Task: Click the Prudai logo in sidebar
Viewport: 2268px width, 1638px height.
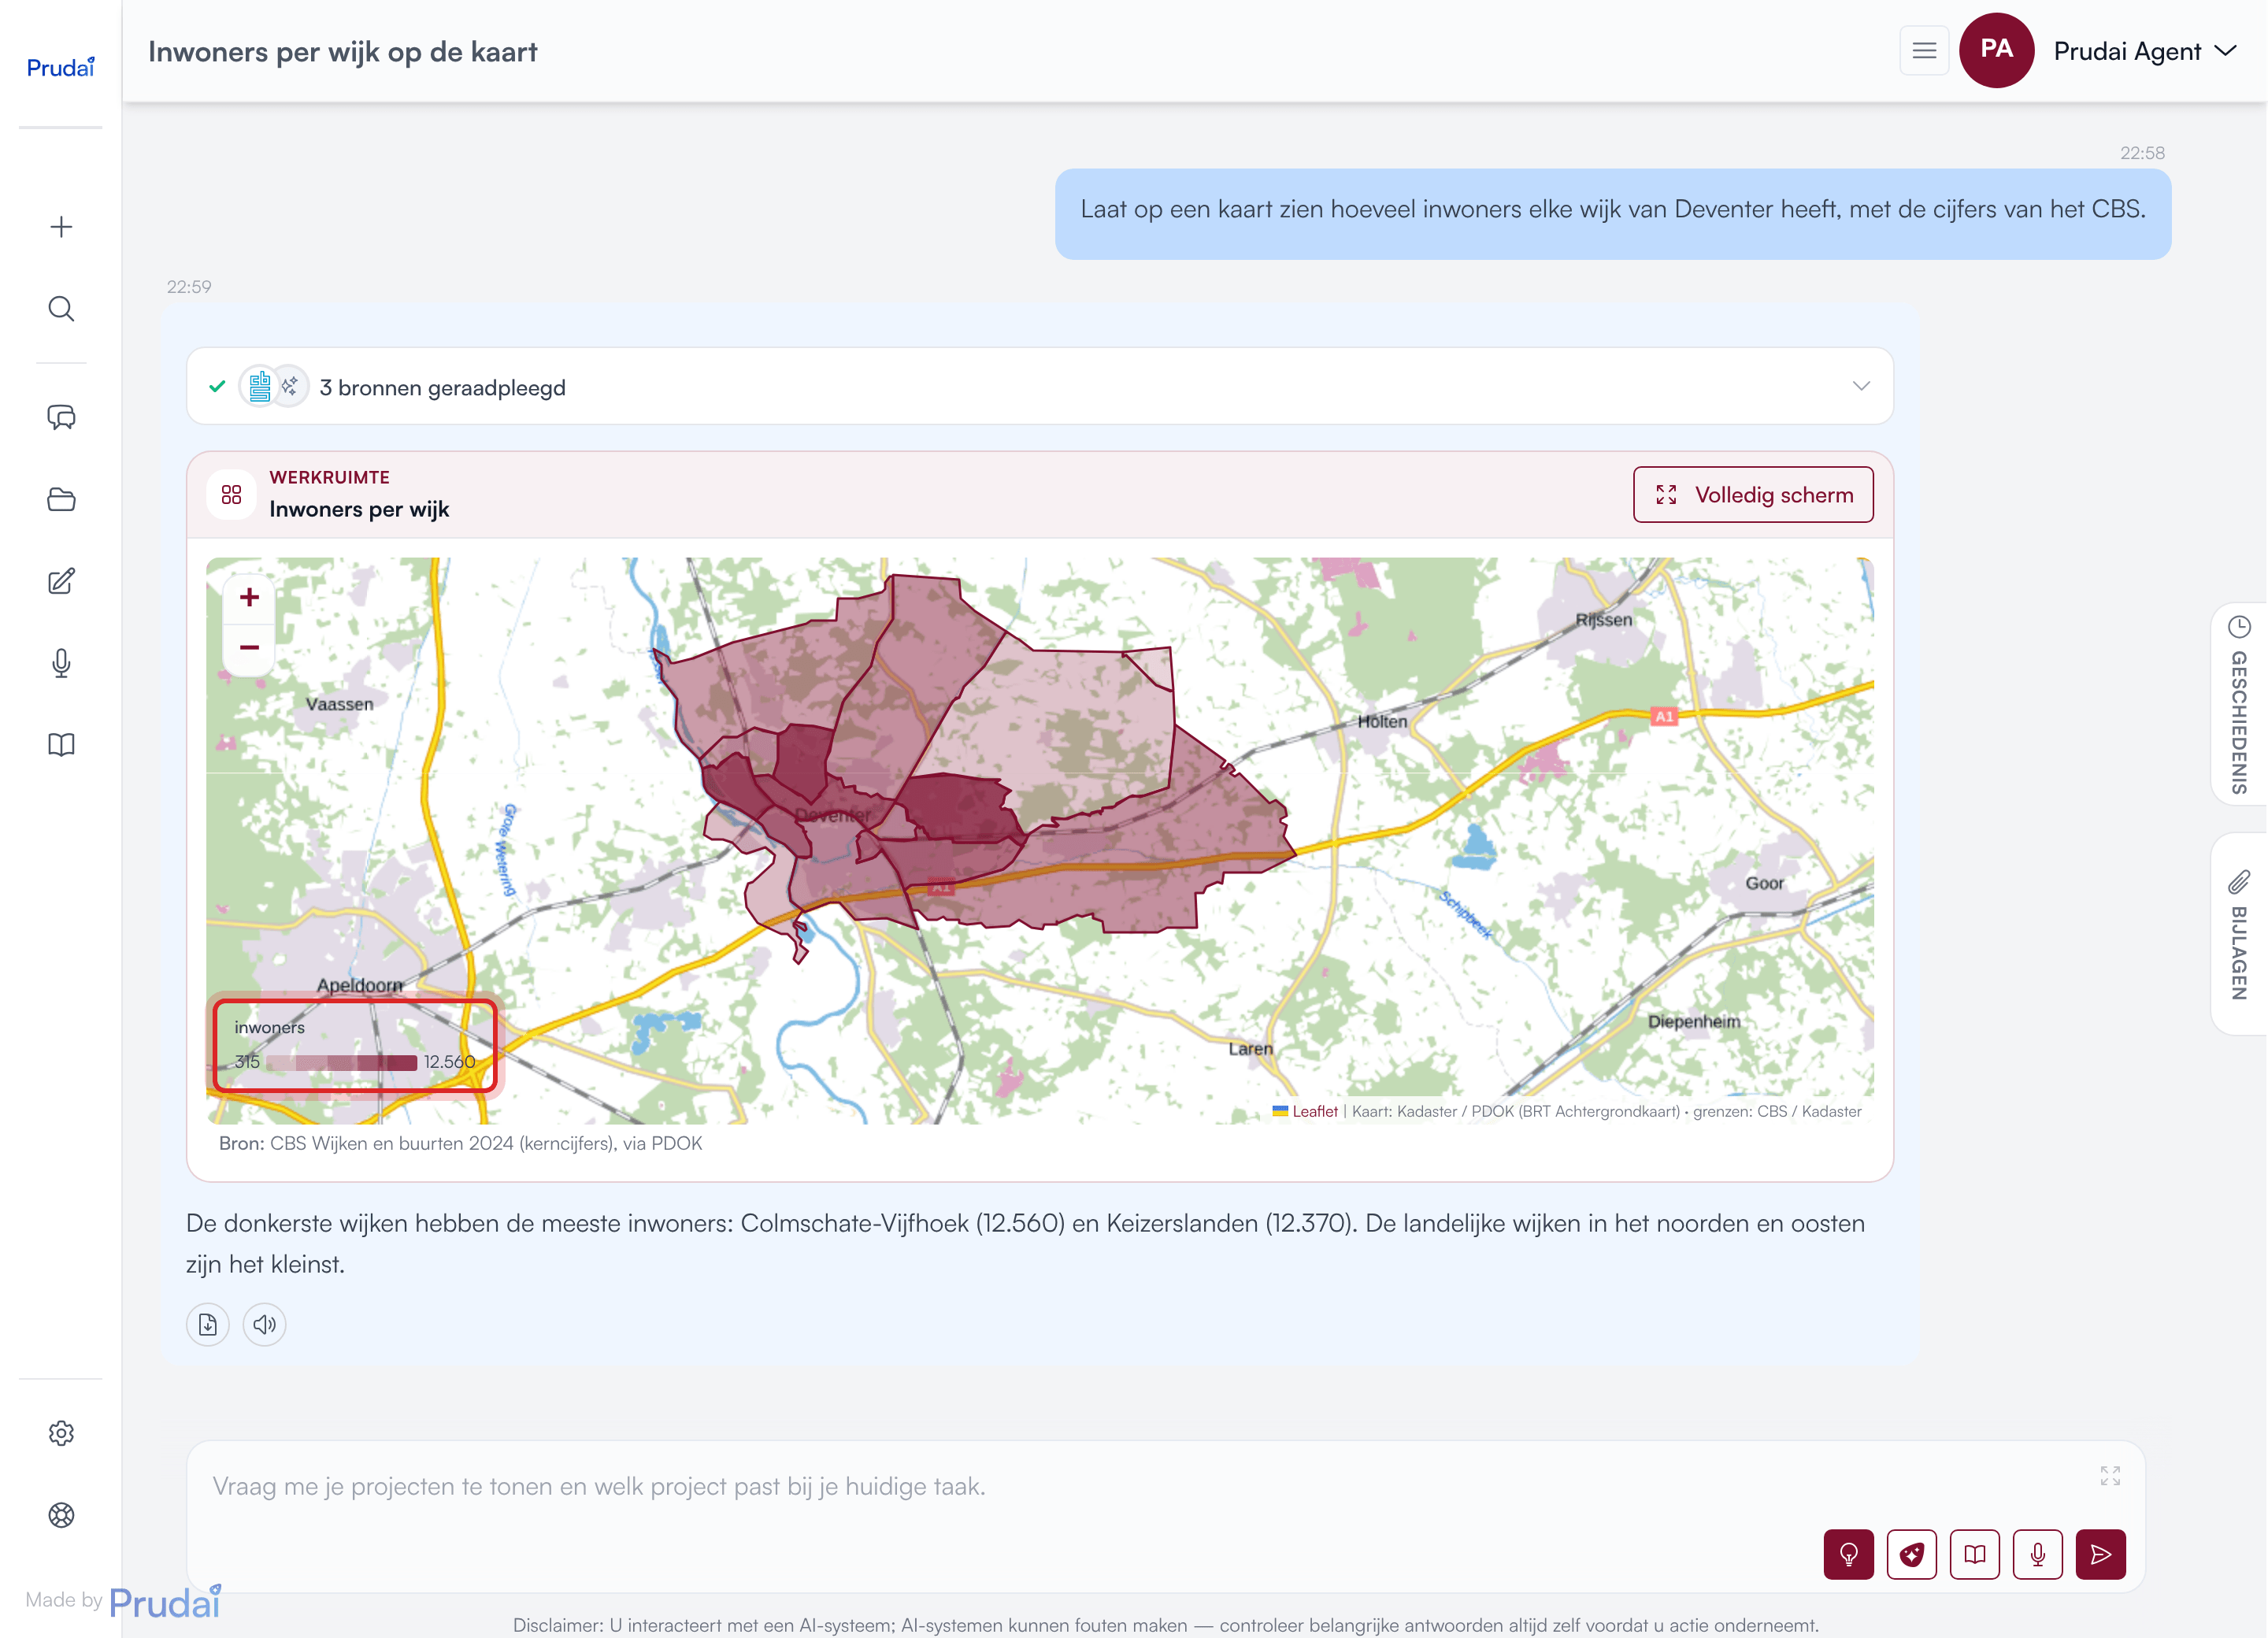Action: [x=61, y=67]
